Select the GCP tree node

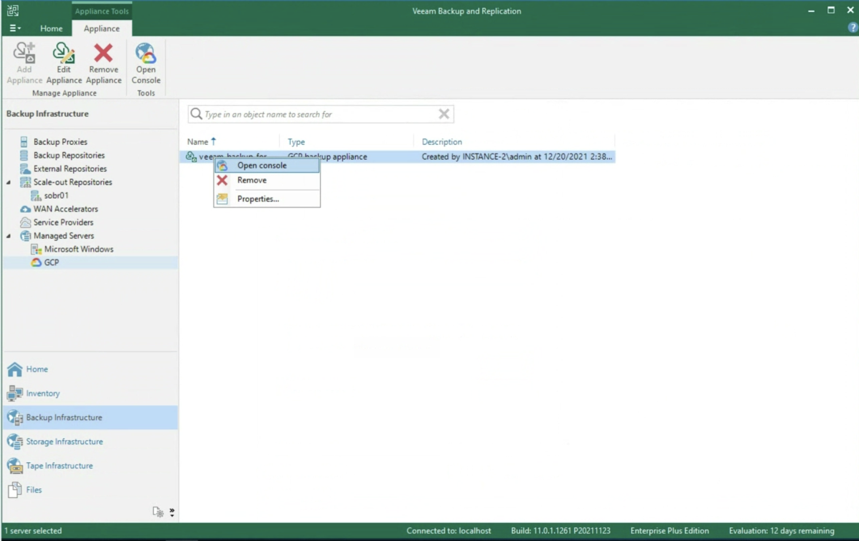[51, 263]
